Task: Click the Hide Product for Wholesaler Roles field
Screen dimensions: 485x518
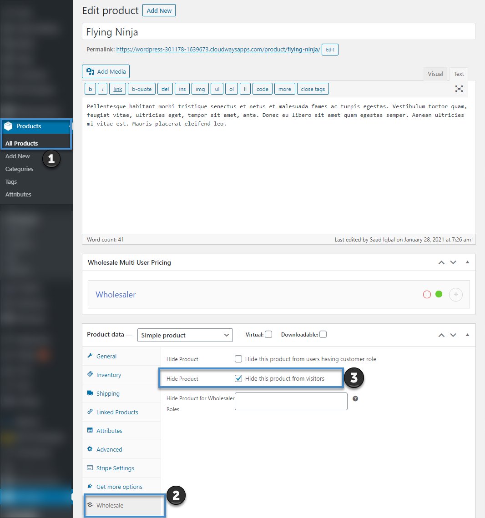Action: (291, 402)
